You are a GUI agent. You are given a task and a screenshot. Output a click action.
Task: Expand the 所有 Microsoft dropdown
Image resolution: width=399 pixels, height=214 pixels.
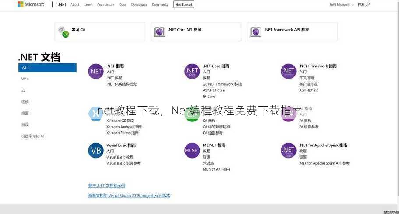click(342, 4)
